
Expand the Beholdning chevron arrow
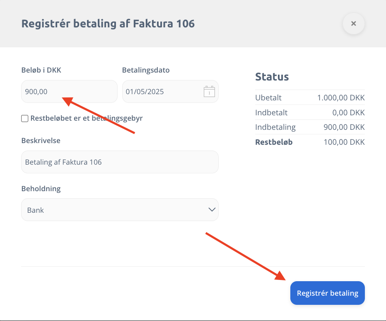tap(212, 209)
